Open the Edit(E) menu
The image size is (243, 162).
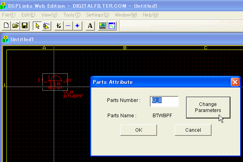click(x=28, y=15)
